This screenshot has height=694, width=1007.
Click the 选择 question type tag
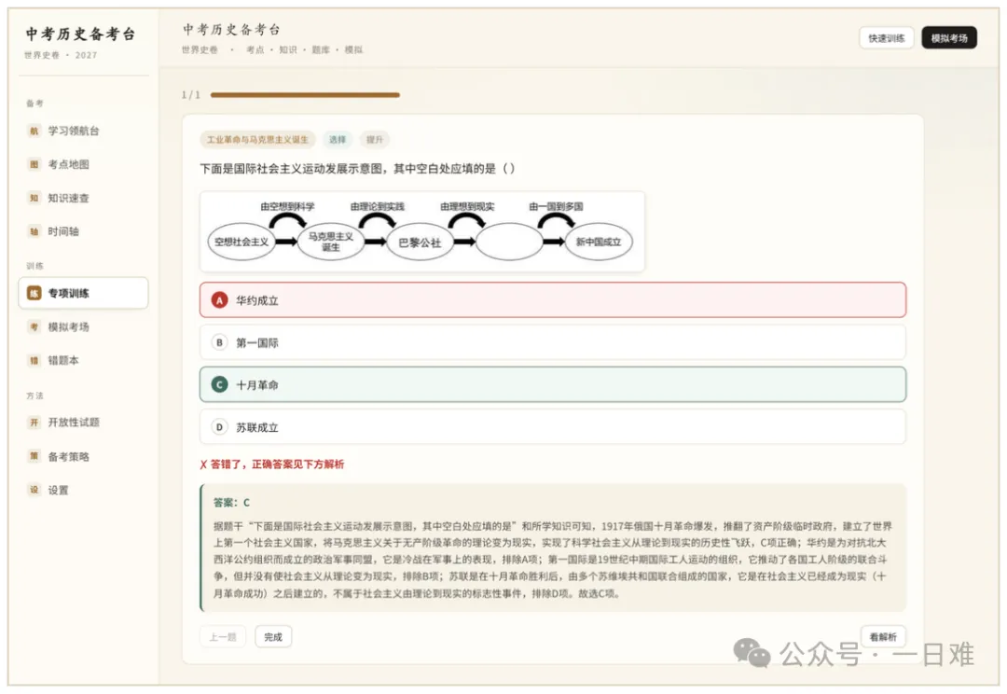[x=338, y=139]
